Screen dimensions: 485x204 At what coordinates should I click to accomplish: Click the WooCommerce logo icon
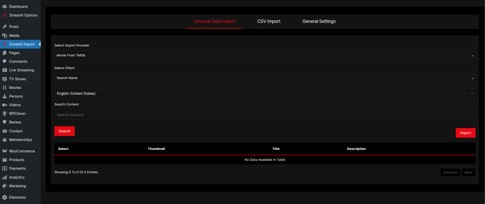(5, 151)
